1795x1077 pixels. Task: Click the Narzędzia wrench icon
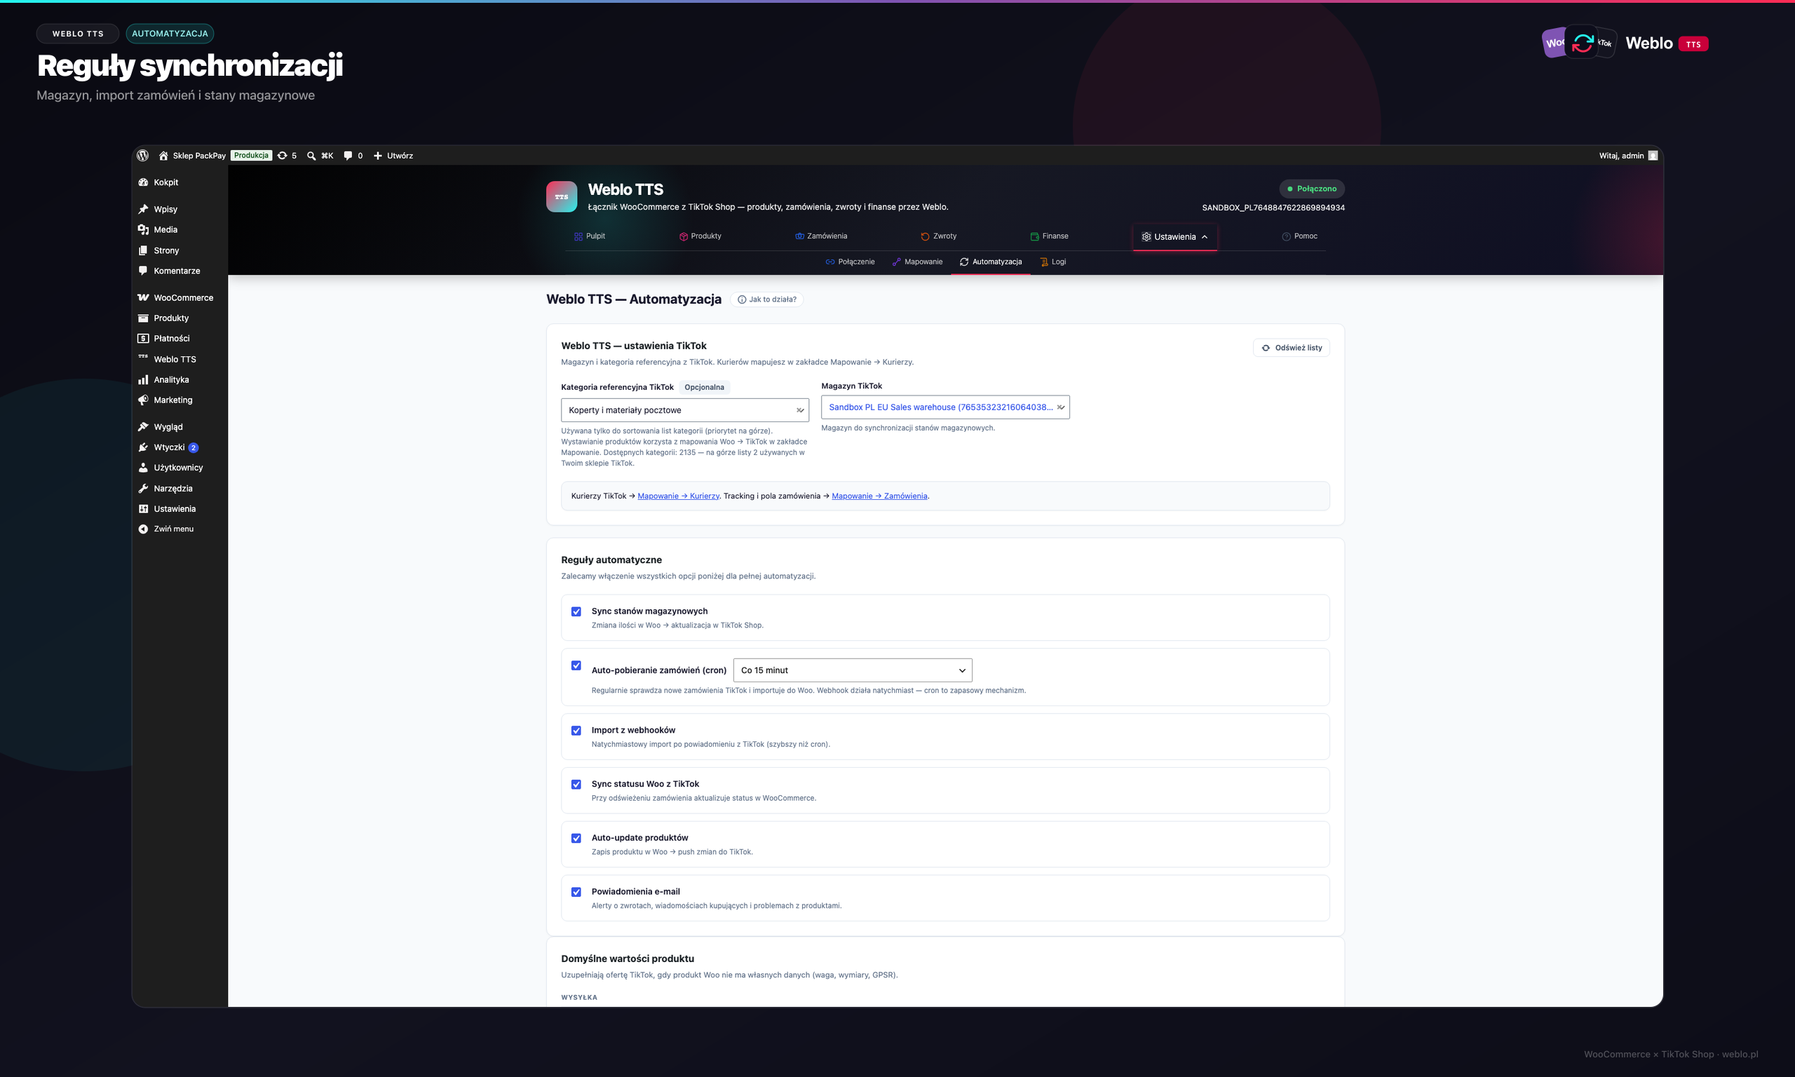pyautogui.click(x=143, y=489)
